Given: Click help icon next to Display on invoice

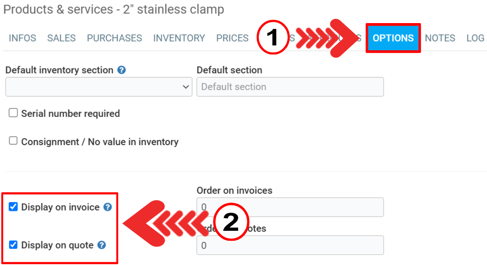Looking at the screenshot, I should click(x=108, y=207).
